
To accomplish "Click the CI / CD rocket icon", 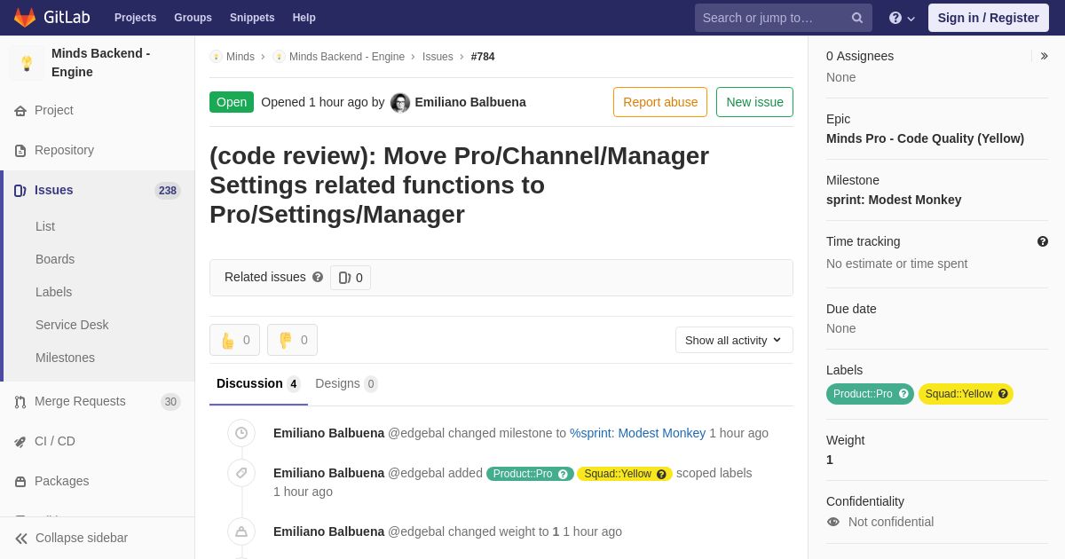I will 20,442.
